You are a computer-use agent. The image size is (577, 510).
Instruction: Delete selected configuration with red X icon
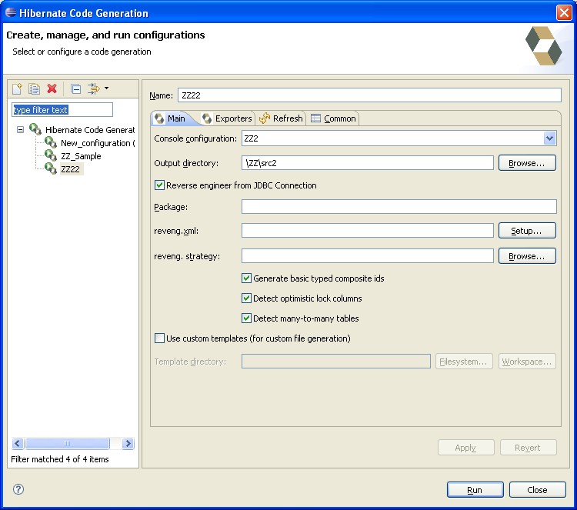tap(52, 89)
